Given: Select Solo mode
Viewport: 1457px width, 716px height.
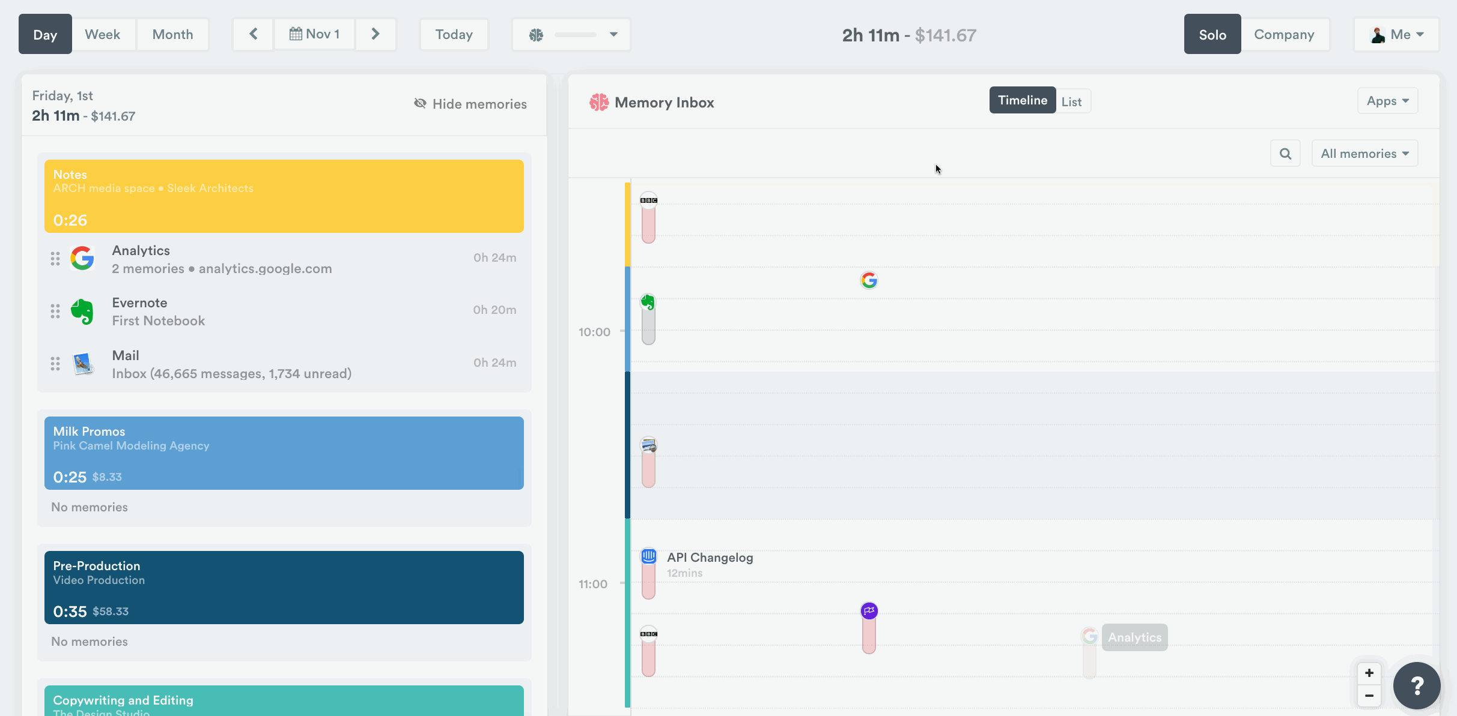Looking at the screenshot, I should pyautogui.click(x=1212, y=34).
